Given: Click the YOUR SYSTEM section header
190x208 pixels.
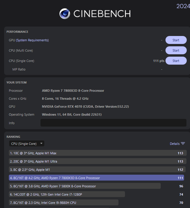Looking at the screenshot, I should pos(17,83).
